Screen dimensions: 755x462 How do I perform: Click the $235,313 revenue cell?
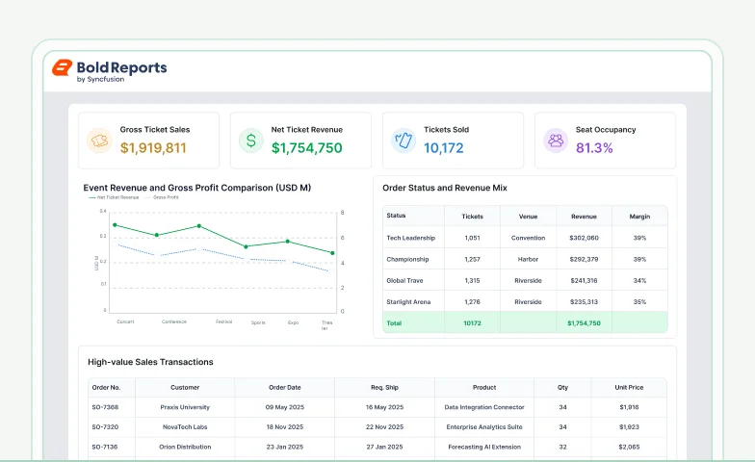tap(584, 302)
